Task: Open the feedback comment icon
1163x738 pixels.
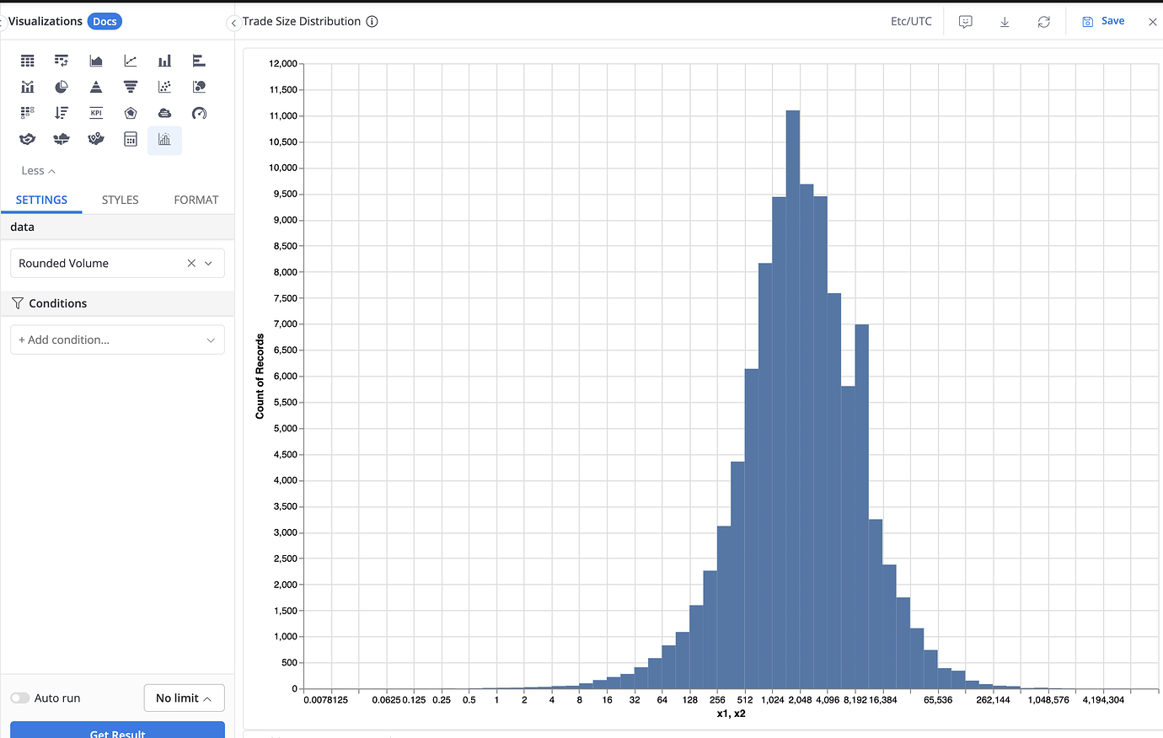Action: coord(966,22)
